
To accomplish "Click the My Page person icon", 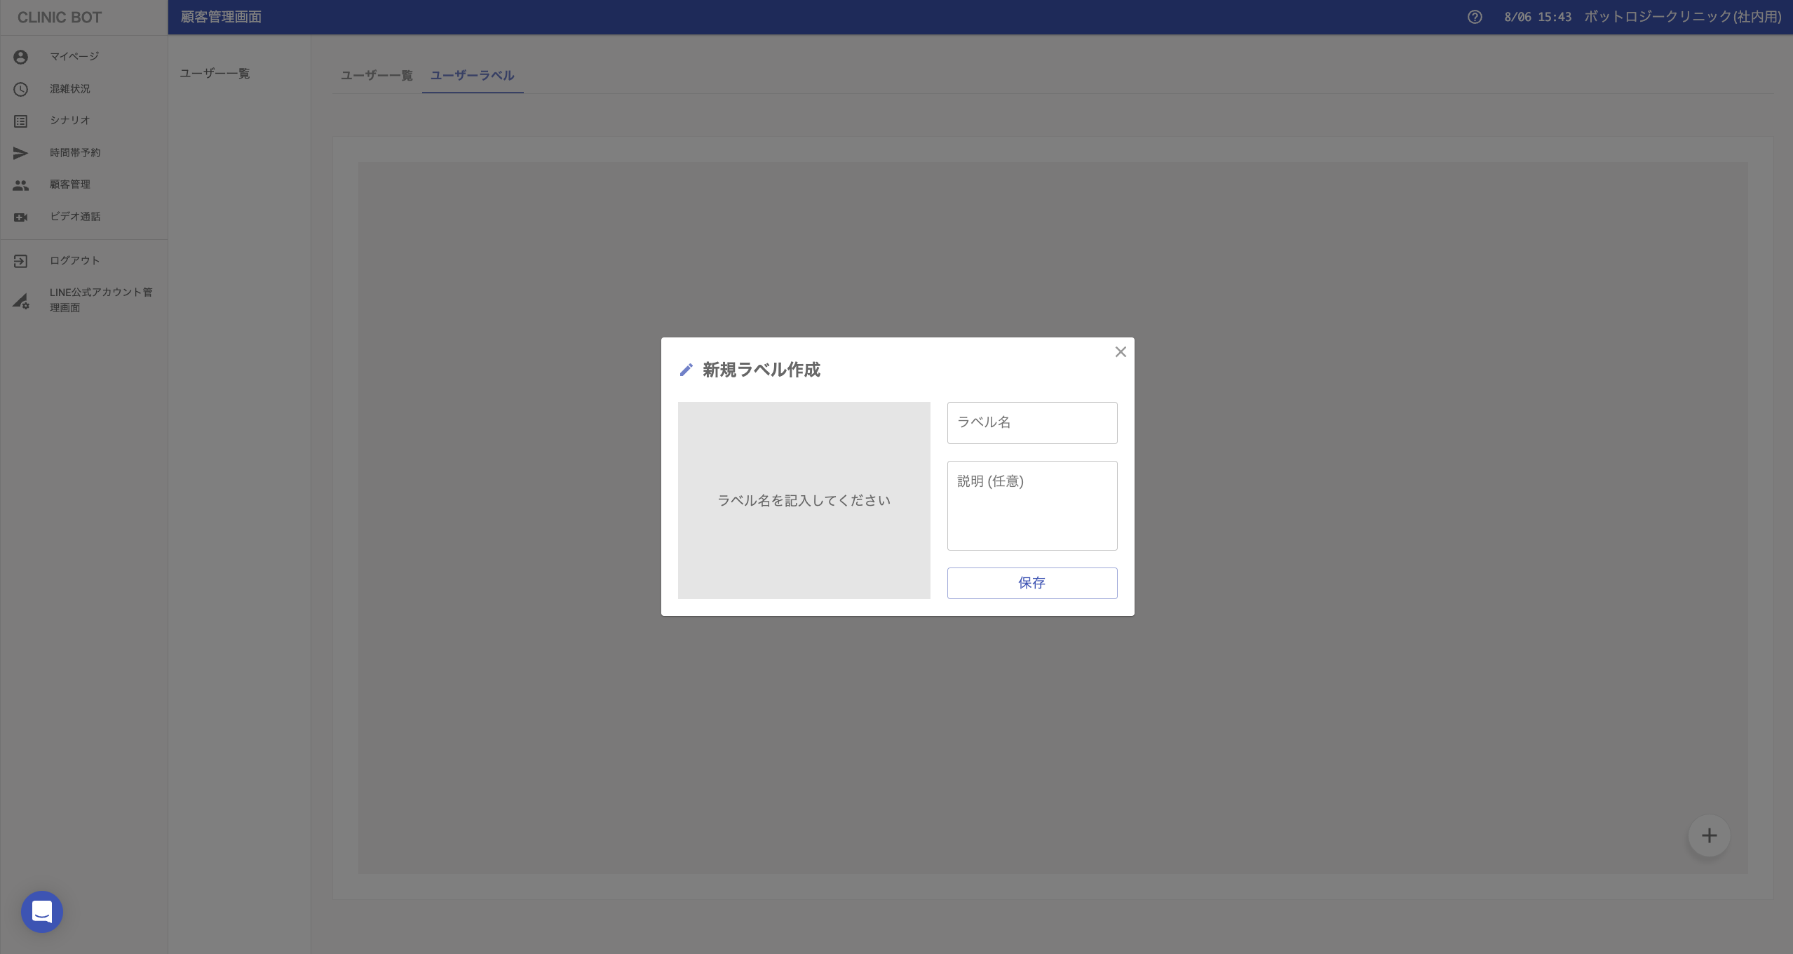I will click(x=20, y=57).
